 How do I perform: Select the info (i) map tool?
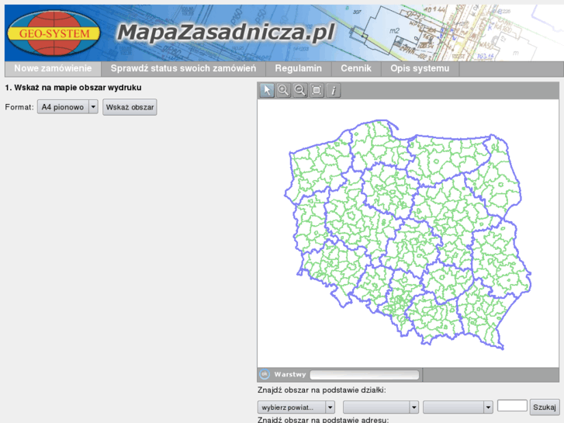(x=334, y=90)
